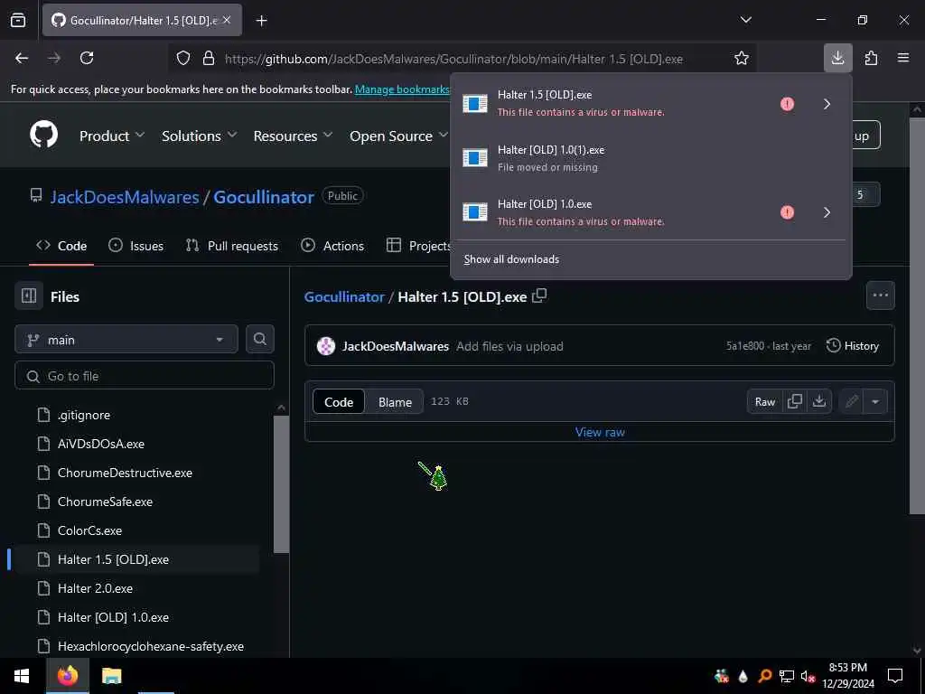Click the disabled edit pencil icon

pyautogui.click(x=851, y=401)
